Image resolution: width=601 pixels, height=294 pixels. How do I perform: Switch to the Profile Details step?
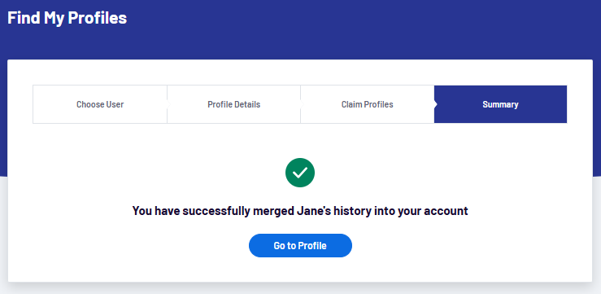pos(233,104)
